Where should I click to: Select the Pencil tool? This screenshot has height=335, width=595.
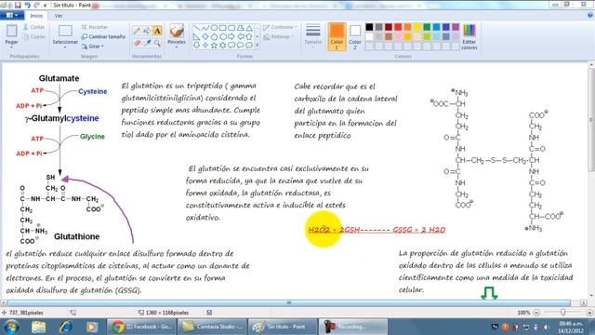click(137, 31)
